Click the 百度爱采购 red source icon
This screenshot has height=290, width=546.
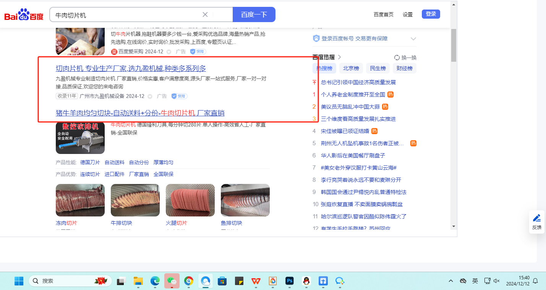click(x=114, y=51)
